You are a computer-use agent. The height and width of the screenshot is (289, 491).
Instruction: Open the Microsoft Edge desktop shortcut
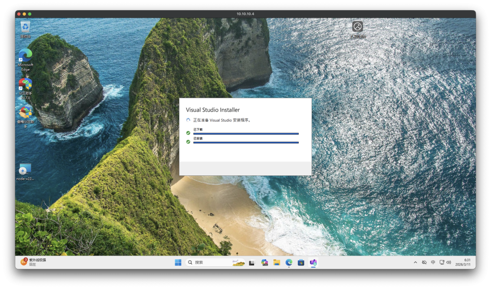[25, 57]
